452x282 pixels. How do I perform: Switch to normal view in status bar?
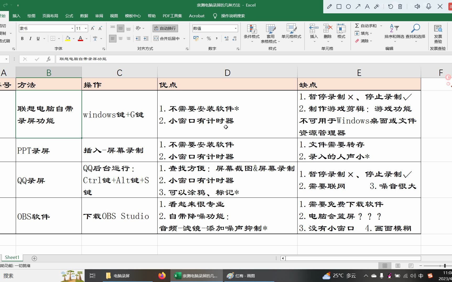pyautogui.click(x=385, y=266)
